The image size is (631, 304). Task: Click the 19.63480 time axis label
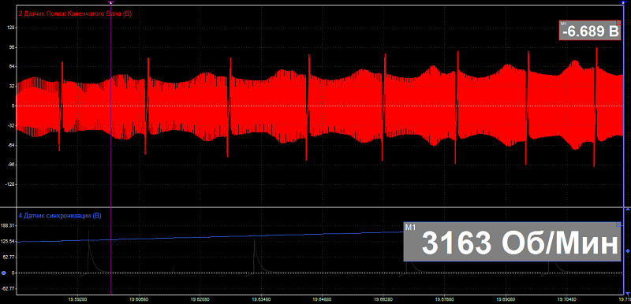pyautogui.click(x=263, y=299)
